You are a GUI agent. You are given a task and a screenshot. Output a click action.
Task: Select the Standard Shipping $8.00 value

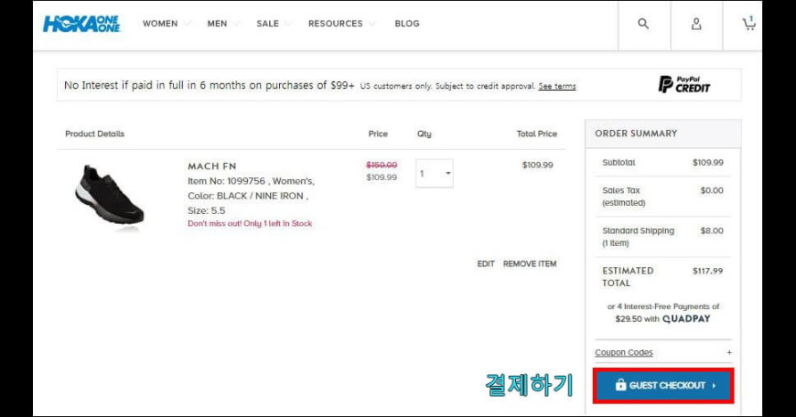tap(712, 230)
